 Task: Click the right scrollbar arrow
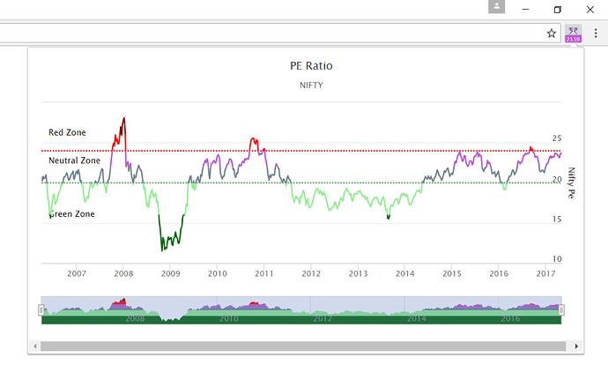[x=576, y=346]
